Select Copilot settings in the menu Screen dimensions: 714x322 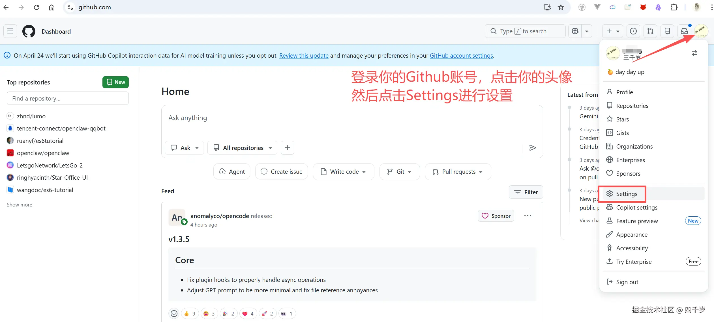click(x=637, y=207)
